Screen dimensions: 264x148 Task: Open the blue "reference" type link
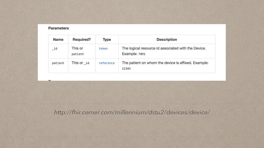107,63
